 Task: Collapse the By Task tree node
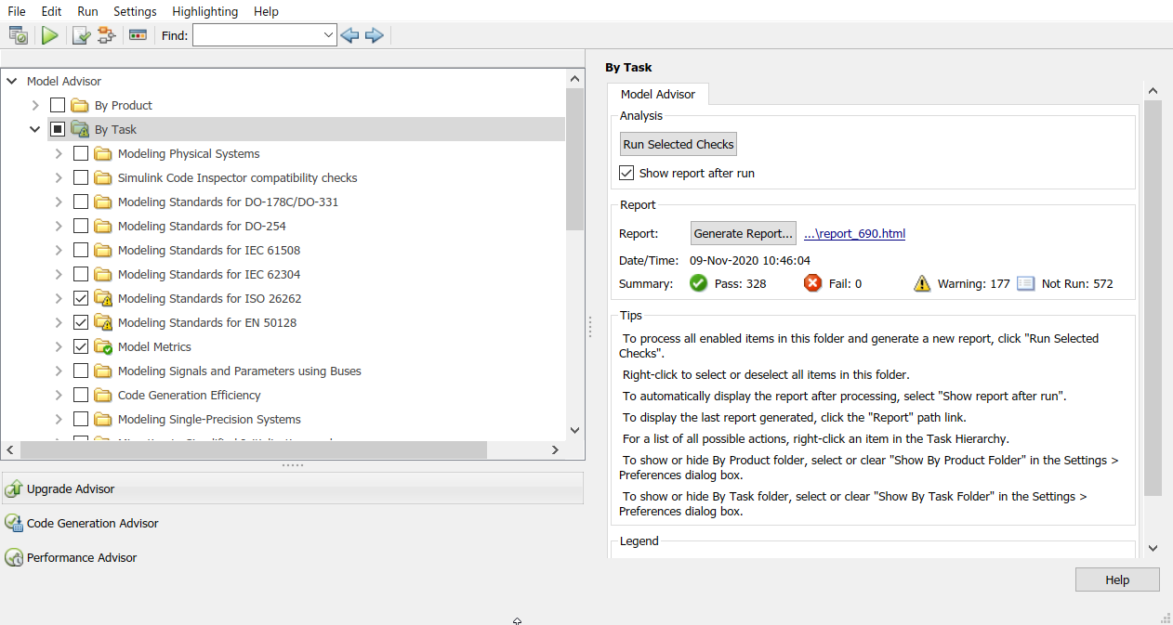pyautogui.click(x=35, y=129)
